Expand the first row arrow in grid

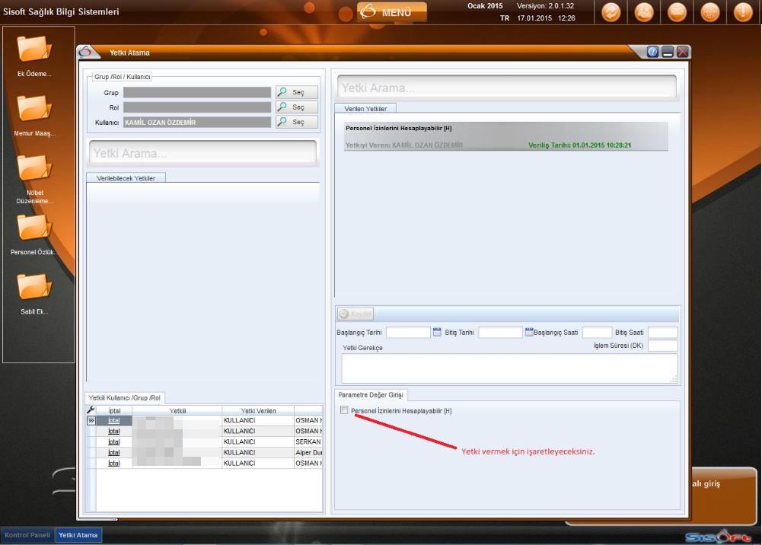91,420
